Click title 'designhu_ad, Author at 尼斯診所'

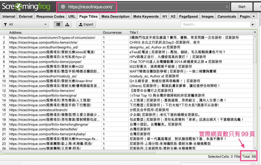[x=155, y=47]
